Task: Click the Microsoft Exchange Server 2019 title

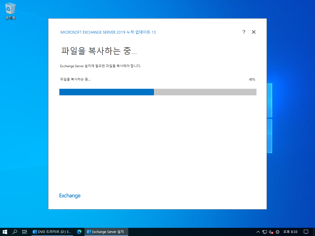Action: (108, 32)
